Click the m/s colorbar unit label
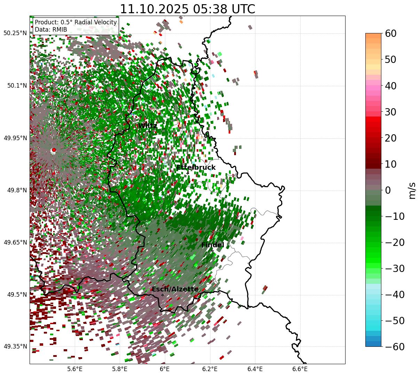This screenshot has width=420, height=376. (412, 190)
